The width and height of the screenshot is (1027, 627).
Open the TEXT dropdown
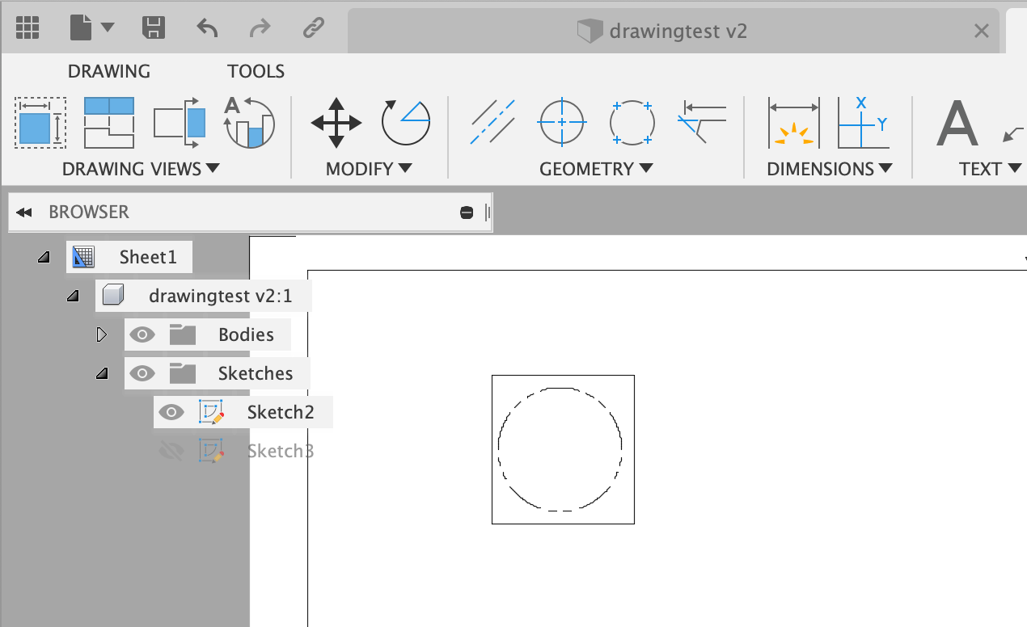coord(991,169)
